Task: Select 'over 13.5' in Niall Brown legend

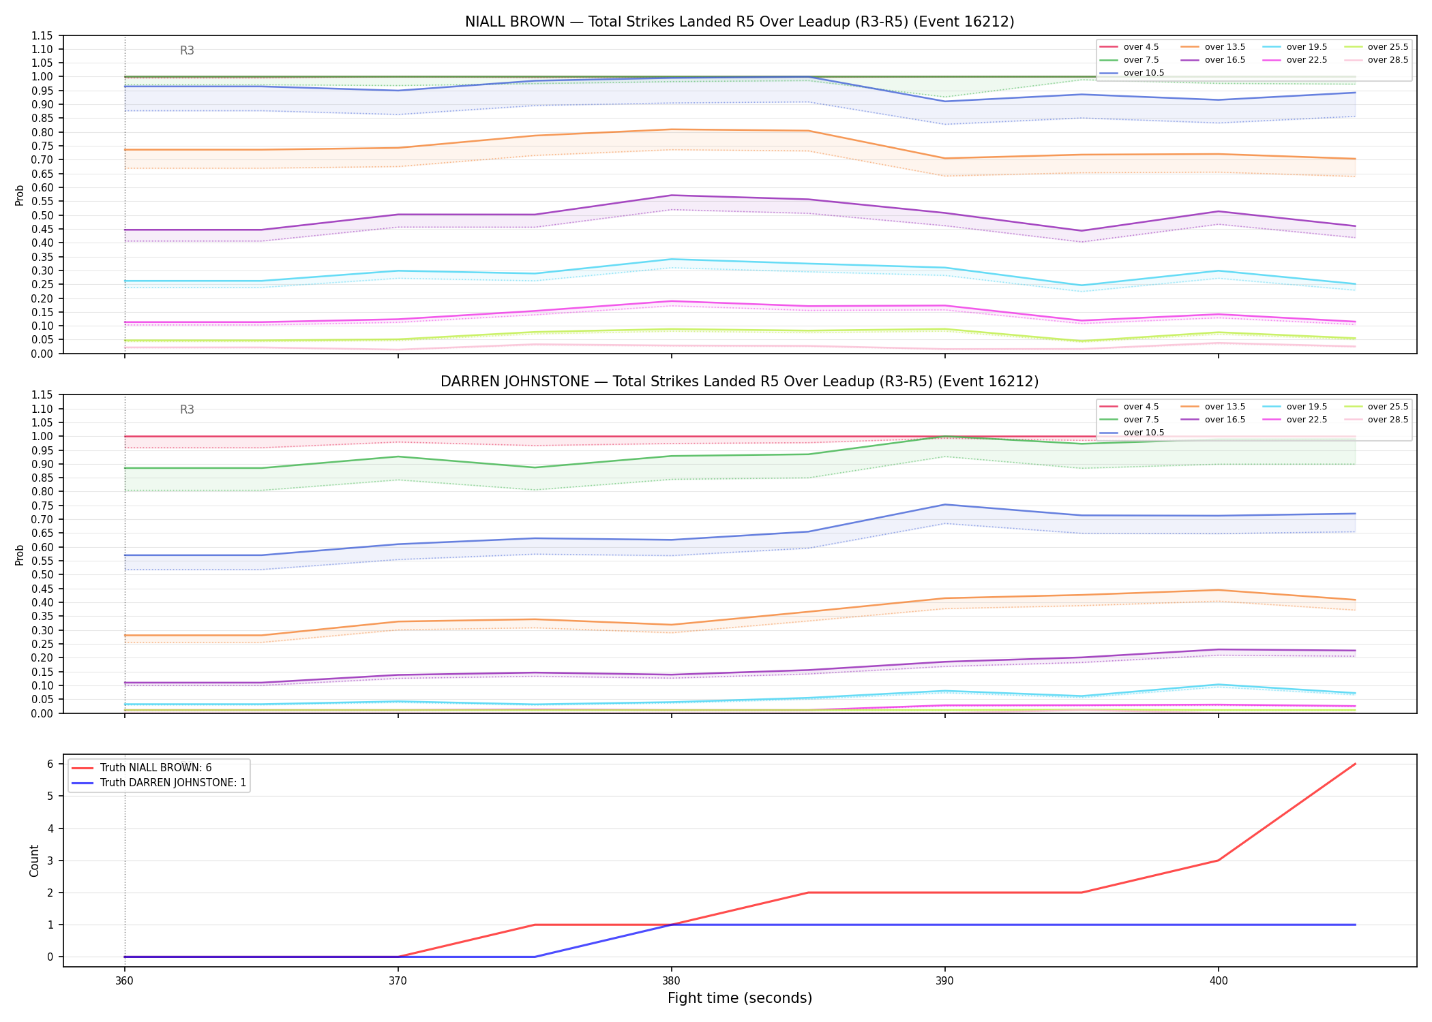Action: click(1213, 47)
